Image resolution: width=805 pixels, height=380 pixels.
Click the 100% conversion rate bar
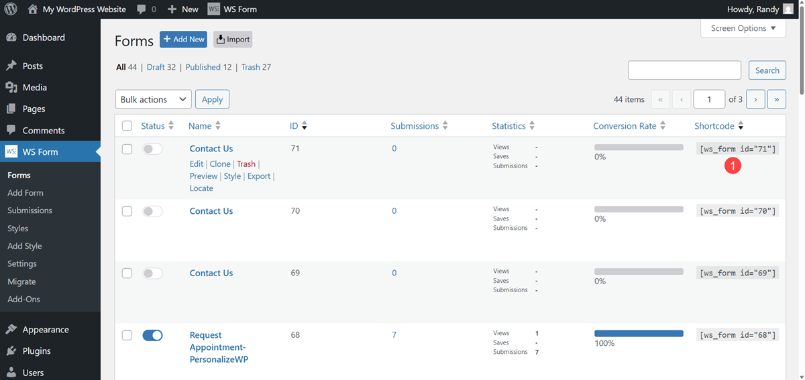pos(638,333)
